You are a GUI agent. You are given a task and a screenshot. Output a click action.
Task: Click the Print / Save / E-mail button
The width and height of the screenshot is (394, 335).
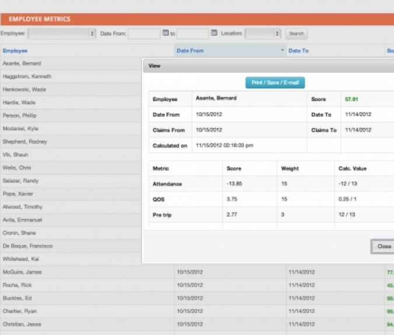(275, 82)
